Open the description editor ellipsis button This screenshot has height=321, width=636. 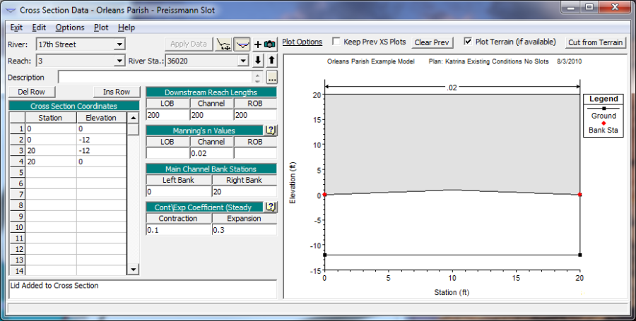tap(272, 78)
